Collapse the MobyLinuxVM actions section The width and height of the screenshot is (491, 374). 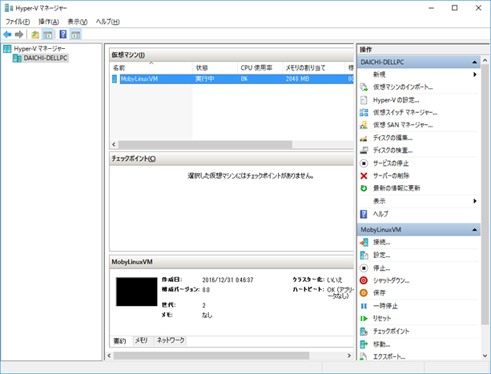(474, 230)
